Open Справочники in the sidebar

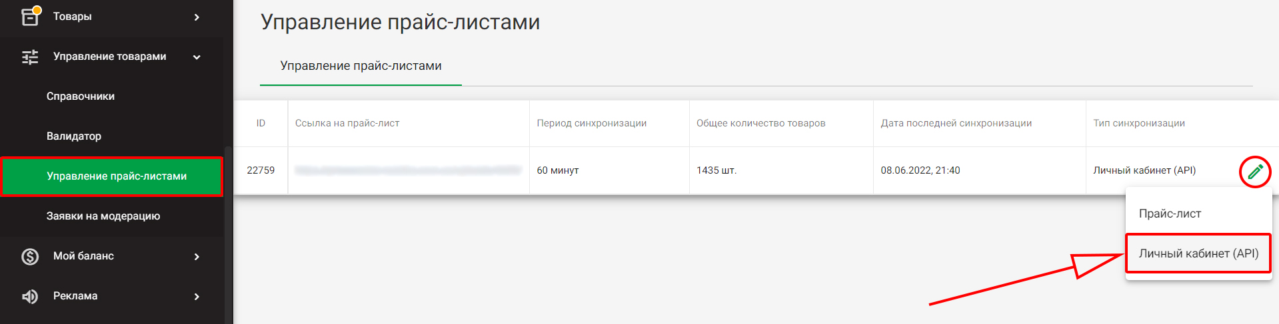point(81,96)
